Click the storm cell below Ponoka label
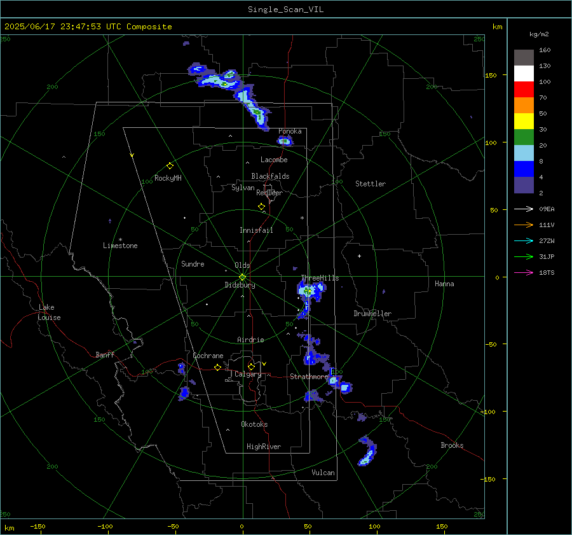The width and height of the screenshot is (572, 535). pyautogui.click(x=285, y=141)
